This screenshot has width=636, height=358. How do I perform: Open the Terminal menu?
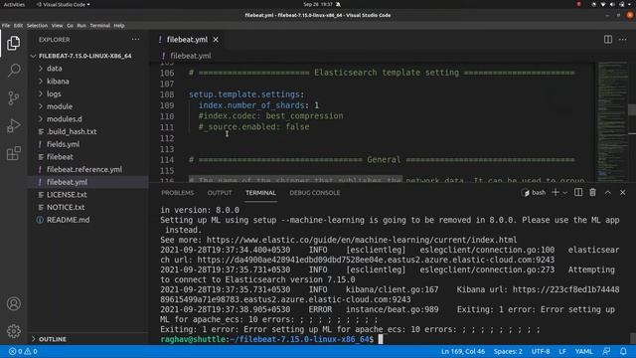(99, 25)
